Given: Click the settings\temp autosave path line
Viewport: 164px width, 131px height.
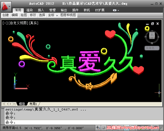Looking at the screenshot, I should (46, 109).
